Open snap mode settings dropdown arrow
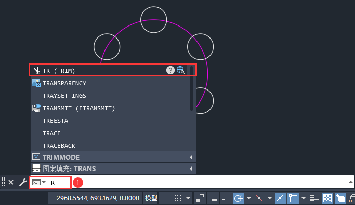The image size is (355, 205). click(x=188, y=198)
